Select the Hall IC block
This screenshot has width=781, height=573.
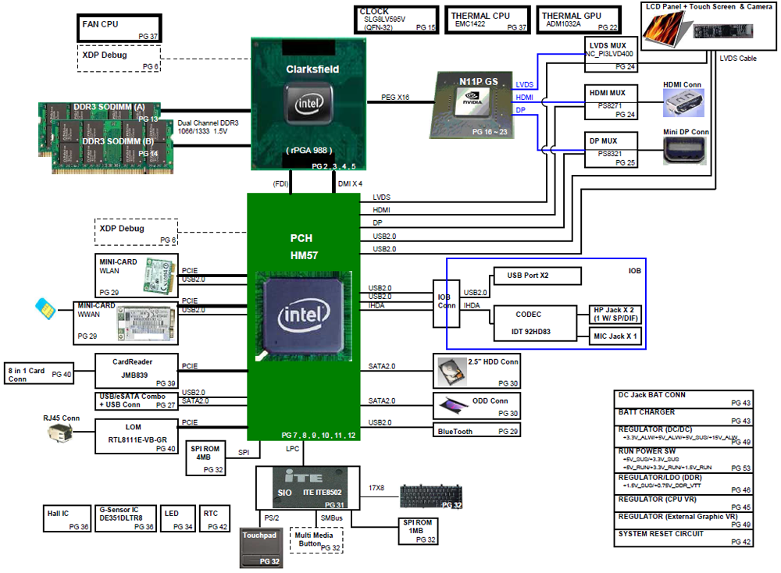point(67,518)
